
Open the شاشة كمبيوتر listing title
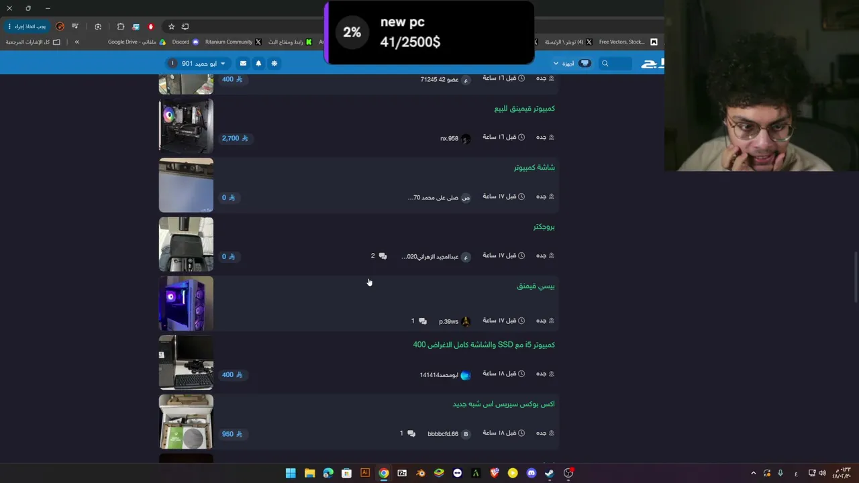(x=534, y=168)
